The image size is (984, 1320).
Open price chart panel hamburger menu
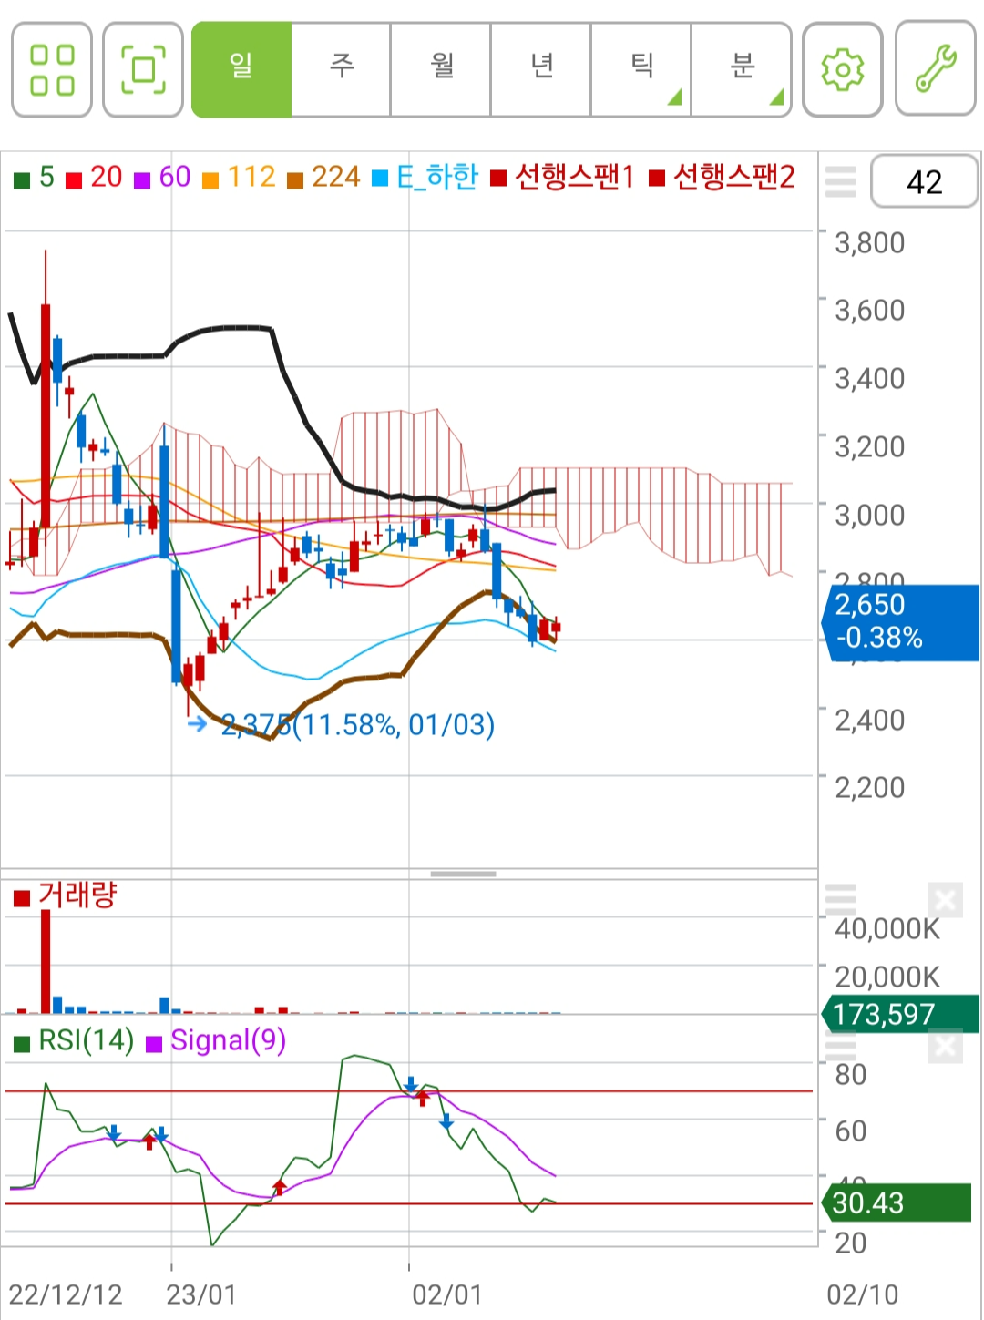click(x=841, y=181)
